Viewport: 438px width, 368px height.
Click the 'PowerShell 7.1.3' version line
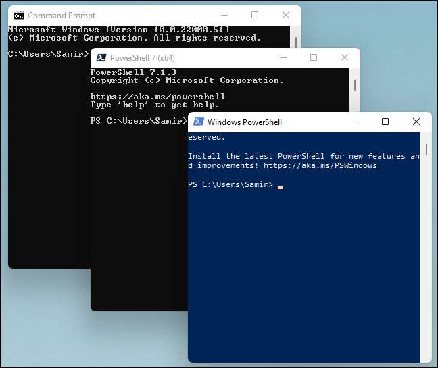pyautogui.click(x=133, y=72)
